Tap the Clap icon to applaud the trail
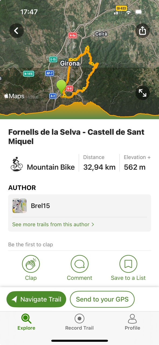The height and width of the screenshot is (345, 159). click(x=31, y=264)
